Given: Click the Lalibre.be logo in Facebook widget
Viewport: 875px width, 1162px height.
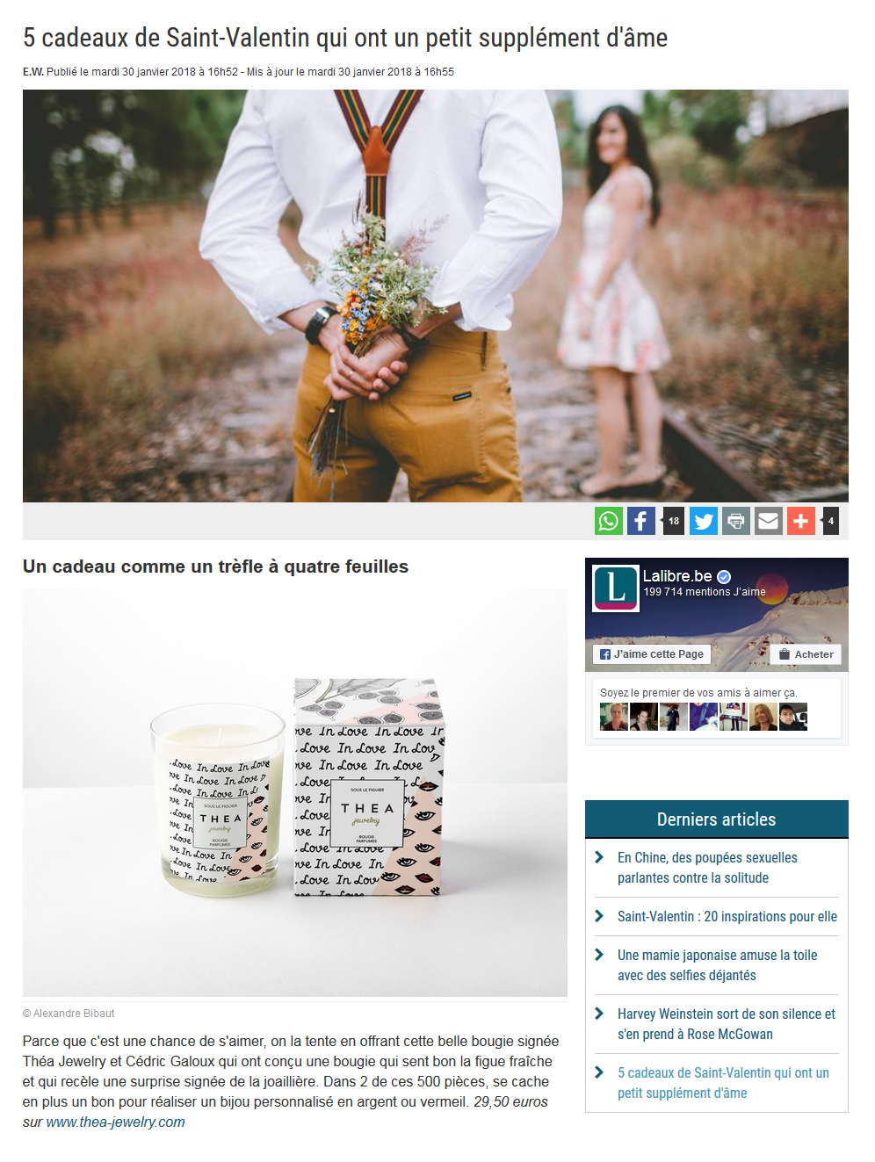Looking at the screenshot, I should (x=615, y=588).
